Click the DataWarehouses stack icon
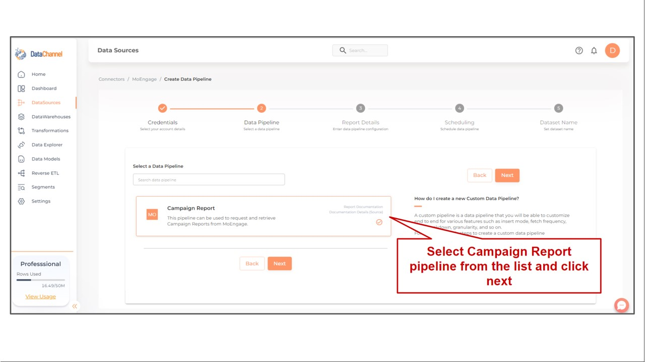645x362 pixels. coord(21,117)
